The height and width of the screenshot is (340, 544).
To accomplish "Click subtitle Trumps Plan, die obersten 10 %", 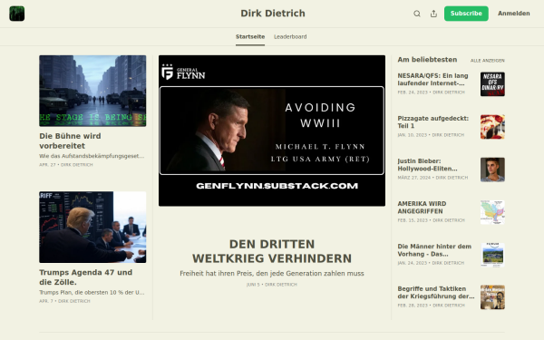I will [92, 293].
